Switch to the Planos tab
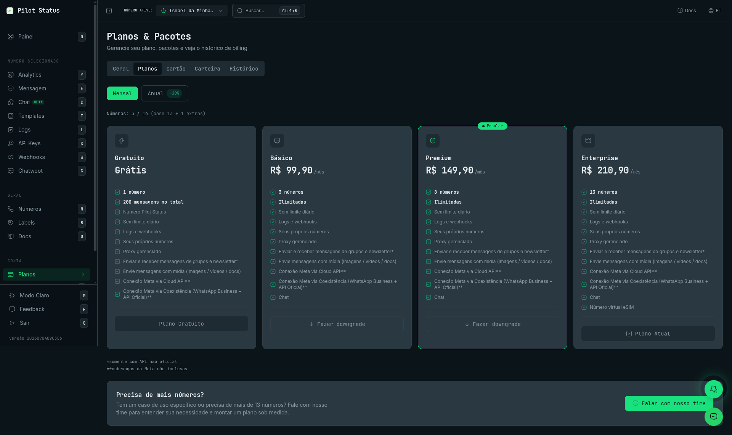732x435 pixels. pyautogui.click(x=148, y=69)
